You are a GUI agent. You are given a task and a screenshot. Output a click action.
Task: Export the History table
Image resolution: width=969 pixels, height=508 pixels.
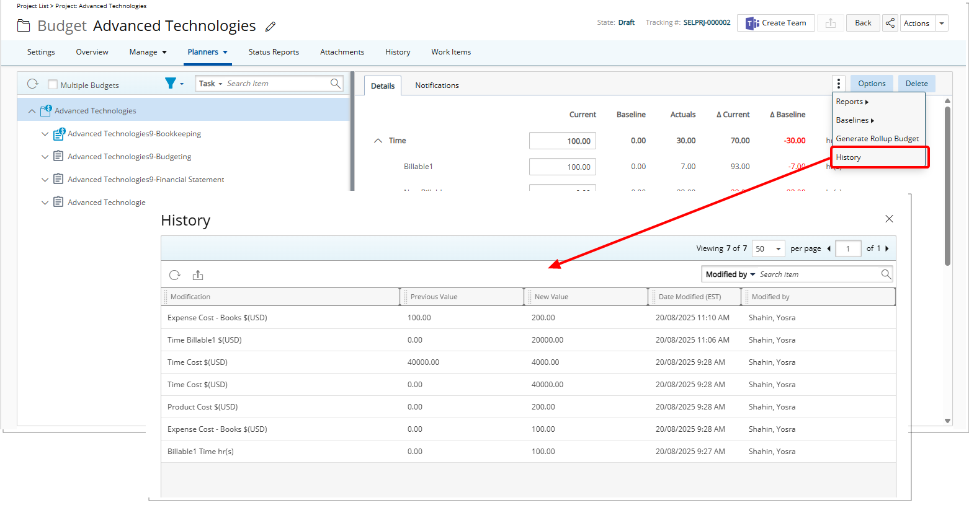pyautogui.click(x=198, y=275)
